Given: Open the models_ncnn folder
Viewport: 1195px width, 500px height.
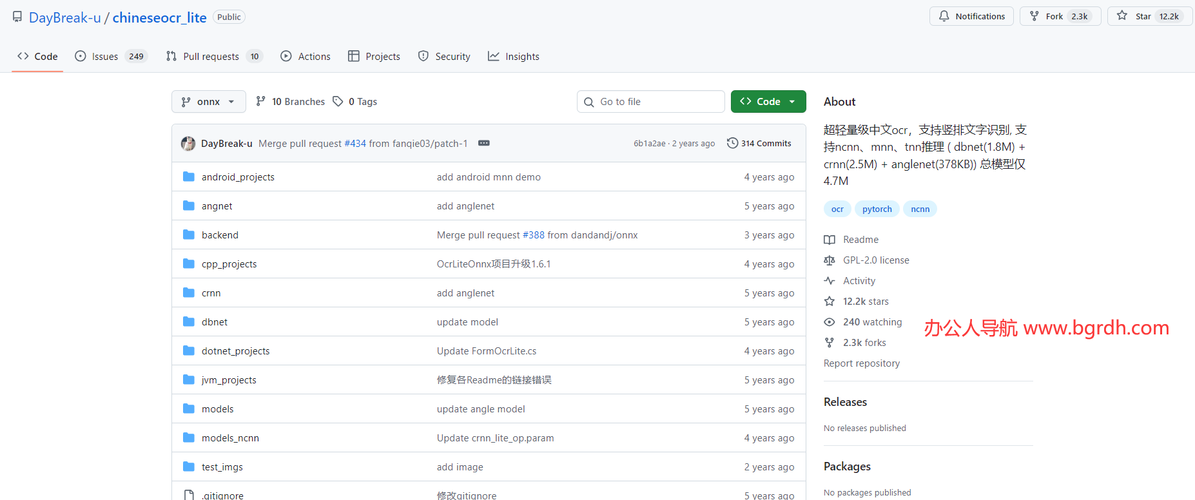Looking at the screenshot, I should click(x=230, y=438).
